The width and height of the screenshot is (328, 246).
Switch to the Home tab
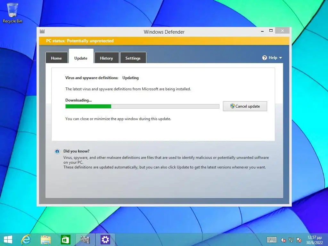pos(56,58)
